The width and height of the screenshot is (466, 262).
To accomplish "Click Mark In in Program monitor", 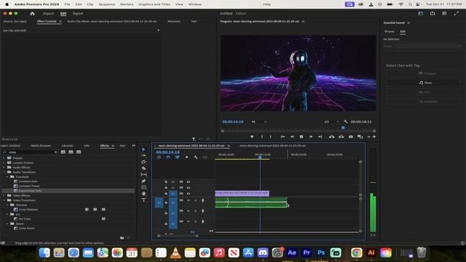I will [262, 137].
